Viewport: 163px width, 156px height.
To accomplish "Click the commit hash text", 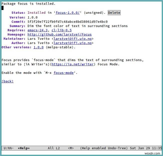I will [x=67, y=22].
